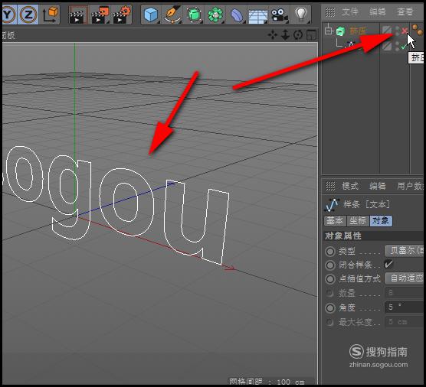Switch the coordinate system mode
This screenshot has height=387, width=426.
(x=51, y=15)
